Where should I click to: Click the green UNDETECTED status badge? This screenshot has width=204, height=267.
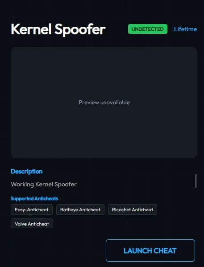point(148,29)
